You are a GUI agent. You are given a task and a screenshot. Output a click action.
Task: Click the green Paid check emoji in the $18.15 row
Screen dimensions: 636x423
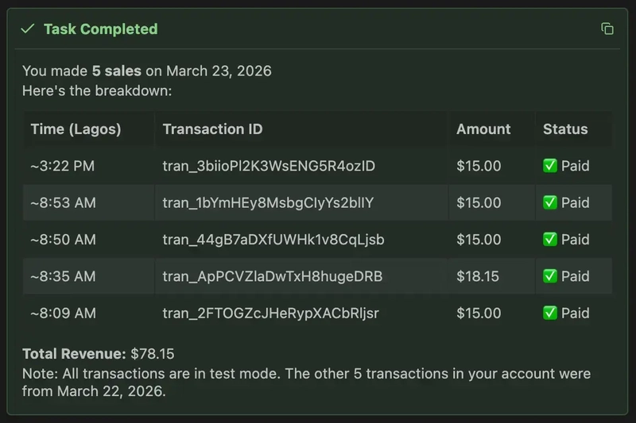pyautogui.click(x=549, y=276)
